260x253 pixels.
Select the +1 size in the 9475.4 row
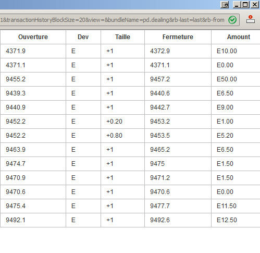click(x=110, y=206)
